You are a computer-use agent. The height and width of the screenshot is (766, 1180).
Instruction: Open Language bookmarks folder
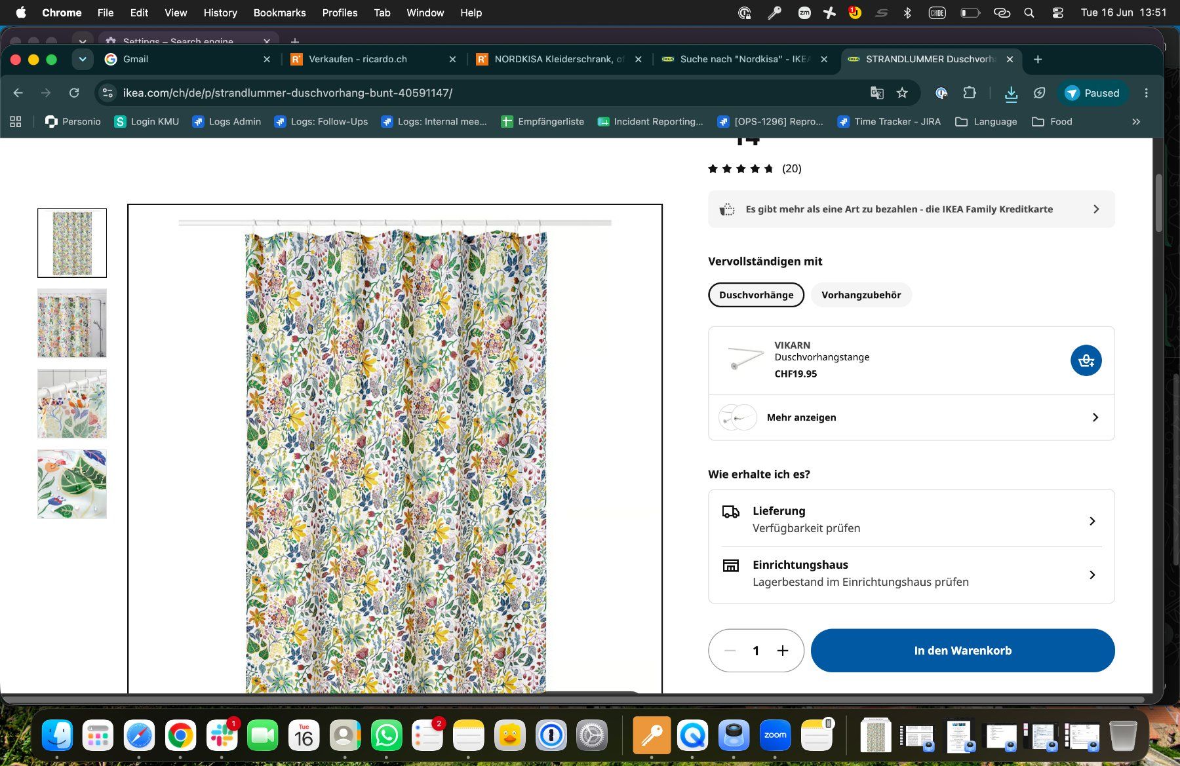[x=986, y=121]
